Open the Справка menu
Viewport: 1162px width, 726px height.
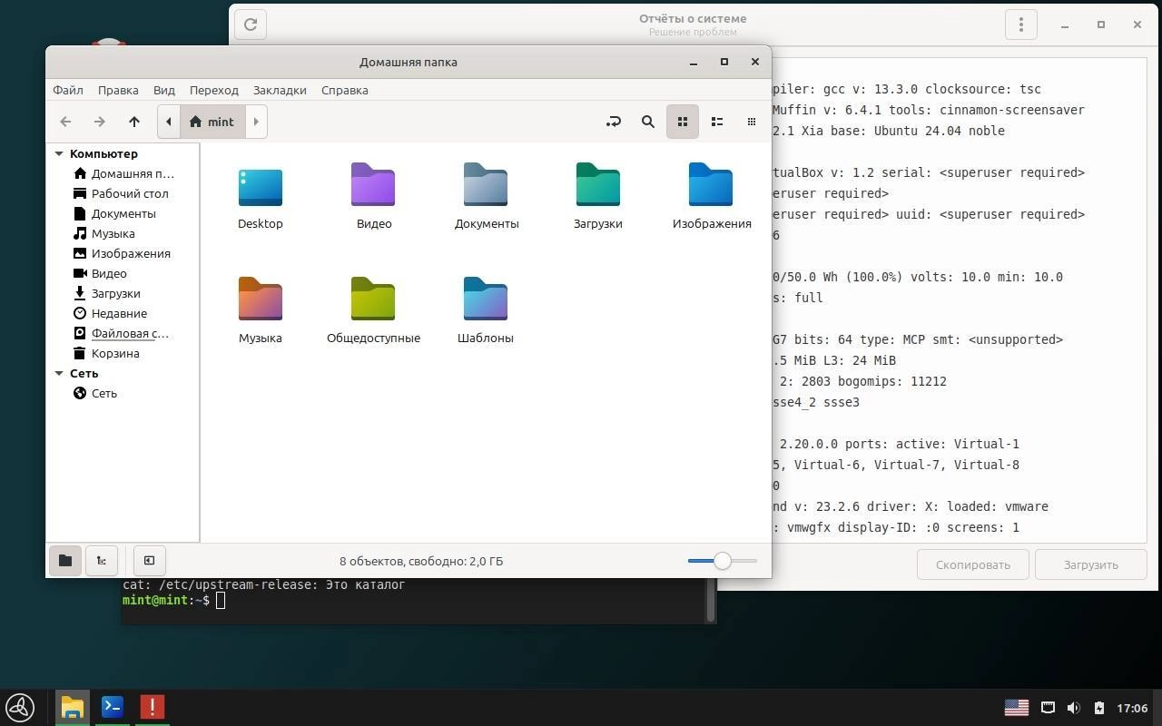(345, 90)
